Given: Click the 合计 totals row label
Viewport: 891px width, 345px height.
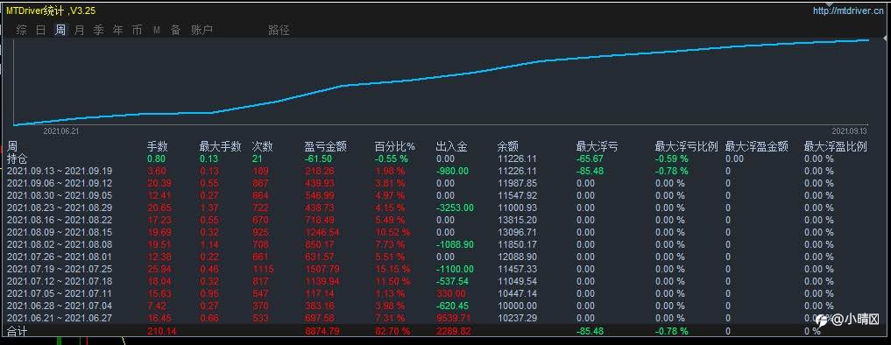Looking at the screenshot, I should (x=17, y=331).
